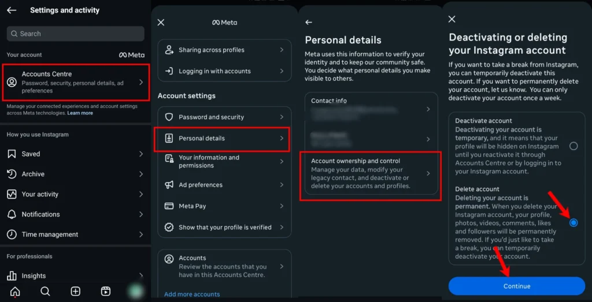Open the Account ownership and control chevron
This screenshot has width=592, height=302.
428,174
